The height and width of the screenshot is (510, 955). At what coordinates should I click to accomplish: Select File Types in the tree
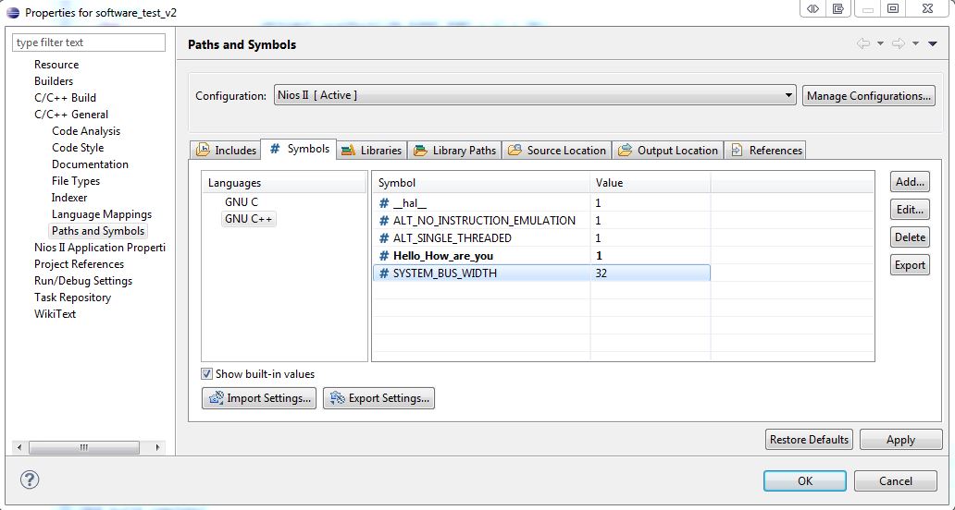[76, 180]
